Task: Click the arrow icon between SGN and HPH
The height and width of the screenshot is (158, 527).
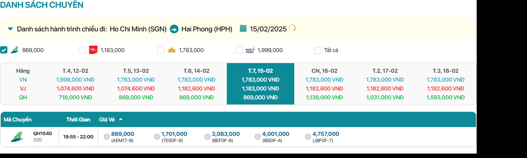Action: click(174, 29)
